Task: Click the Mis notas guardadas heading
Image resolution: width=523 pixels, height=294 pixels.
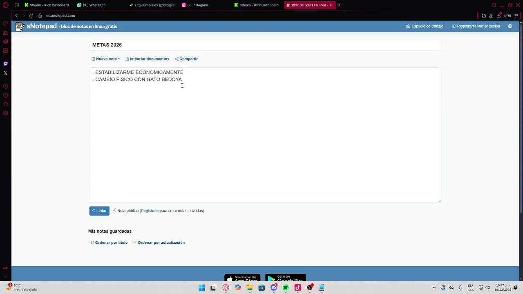Action: point(110,231)
